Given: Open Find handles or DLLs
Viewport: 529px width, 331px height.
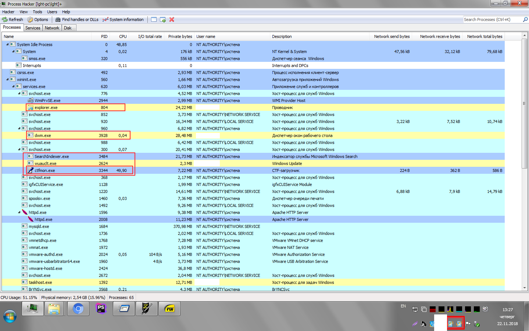Looking at the screenshot, I should coord(77,20).
